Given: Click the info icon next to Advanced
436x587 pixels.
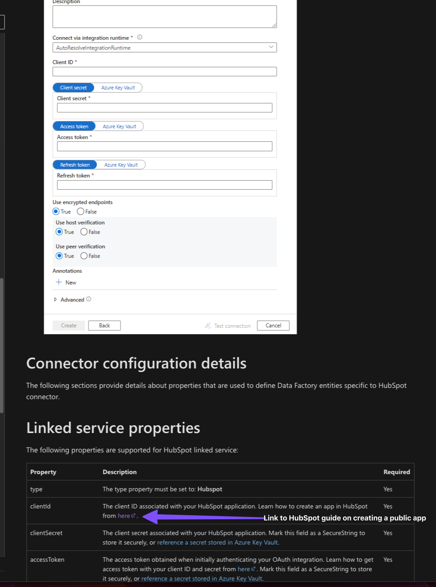Looking at the screenshot, I should click(88, 299).
